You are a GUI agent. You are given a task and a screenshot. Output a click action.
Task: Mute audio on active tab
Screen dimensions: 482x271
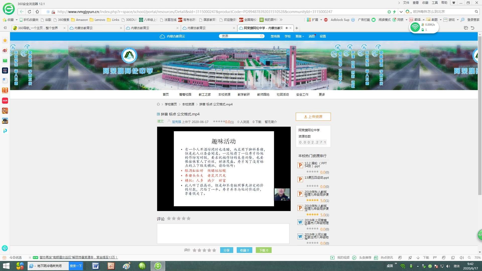click(x=287, y=28)
